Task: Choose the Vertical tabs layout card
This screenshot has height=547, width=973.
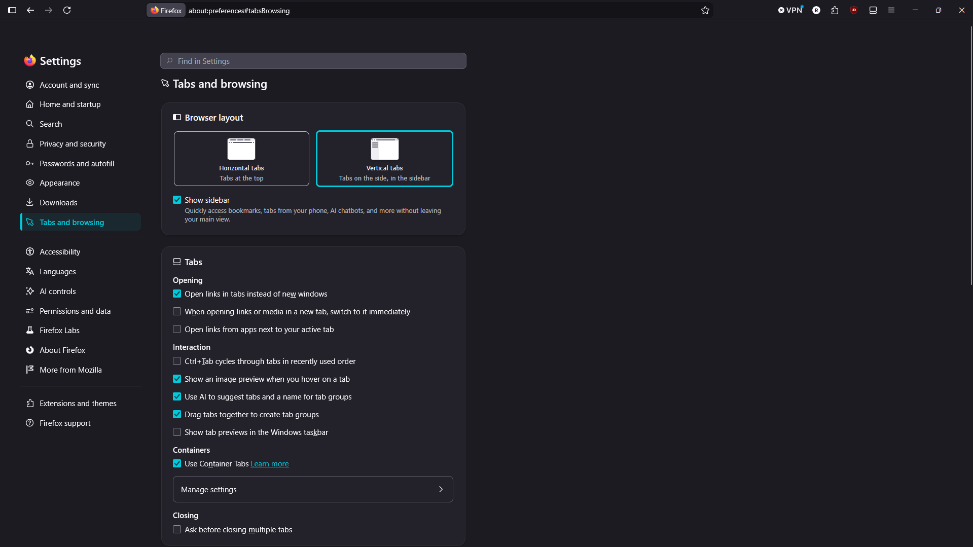Action: pos(384,159)
